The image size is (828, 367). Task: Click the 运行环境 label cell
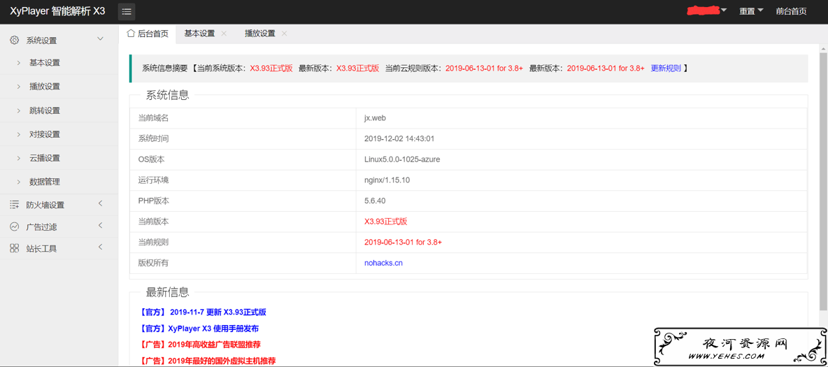tap(243, 180)
